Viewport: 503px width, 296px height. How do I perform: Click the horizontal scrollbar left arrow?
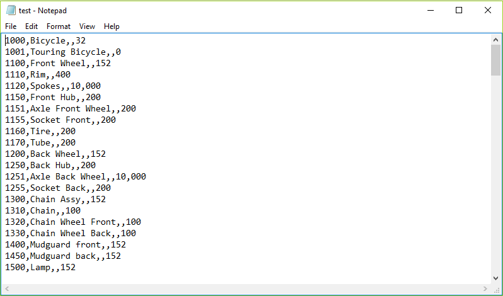7,289
